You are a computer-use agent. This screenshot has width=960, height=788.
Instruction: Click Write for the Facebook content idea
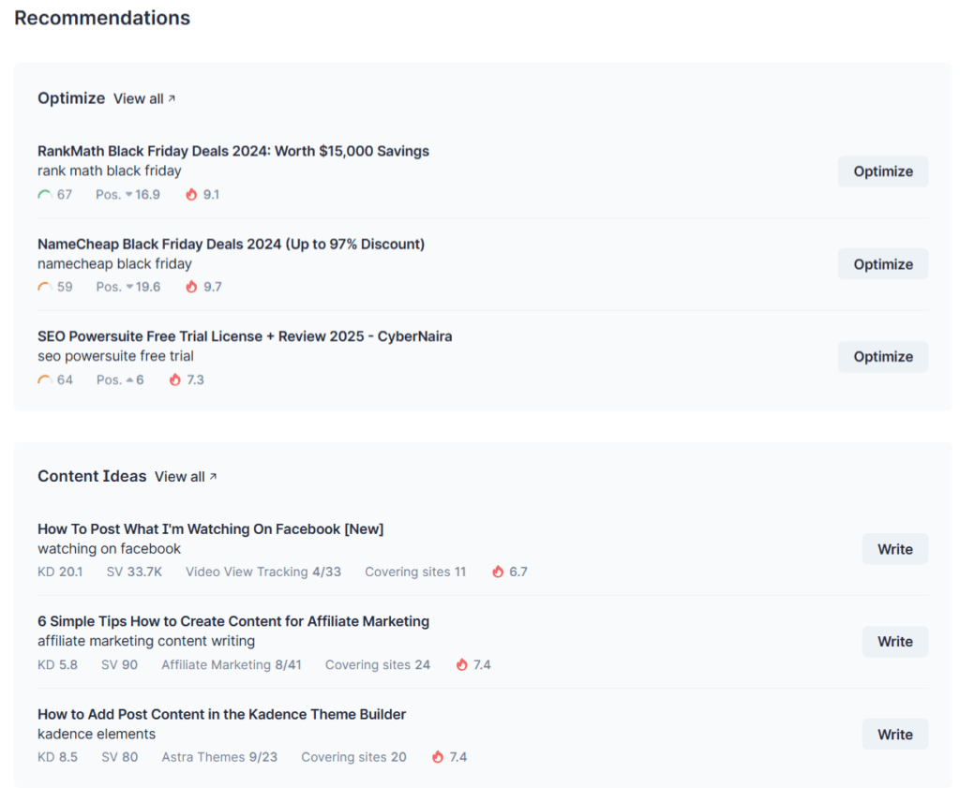coord(894,549)
